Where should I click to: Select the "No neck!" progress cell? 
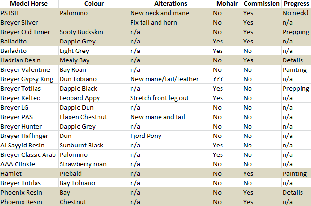pyautogui.click(x=295, y=13)
